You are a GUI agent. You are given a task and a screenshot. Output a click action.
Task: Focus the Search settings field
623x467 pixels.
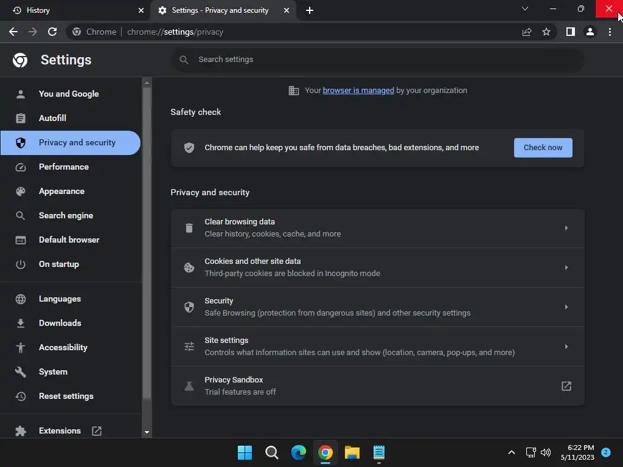tap(377, 60)
